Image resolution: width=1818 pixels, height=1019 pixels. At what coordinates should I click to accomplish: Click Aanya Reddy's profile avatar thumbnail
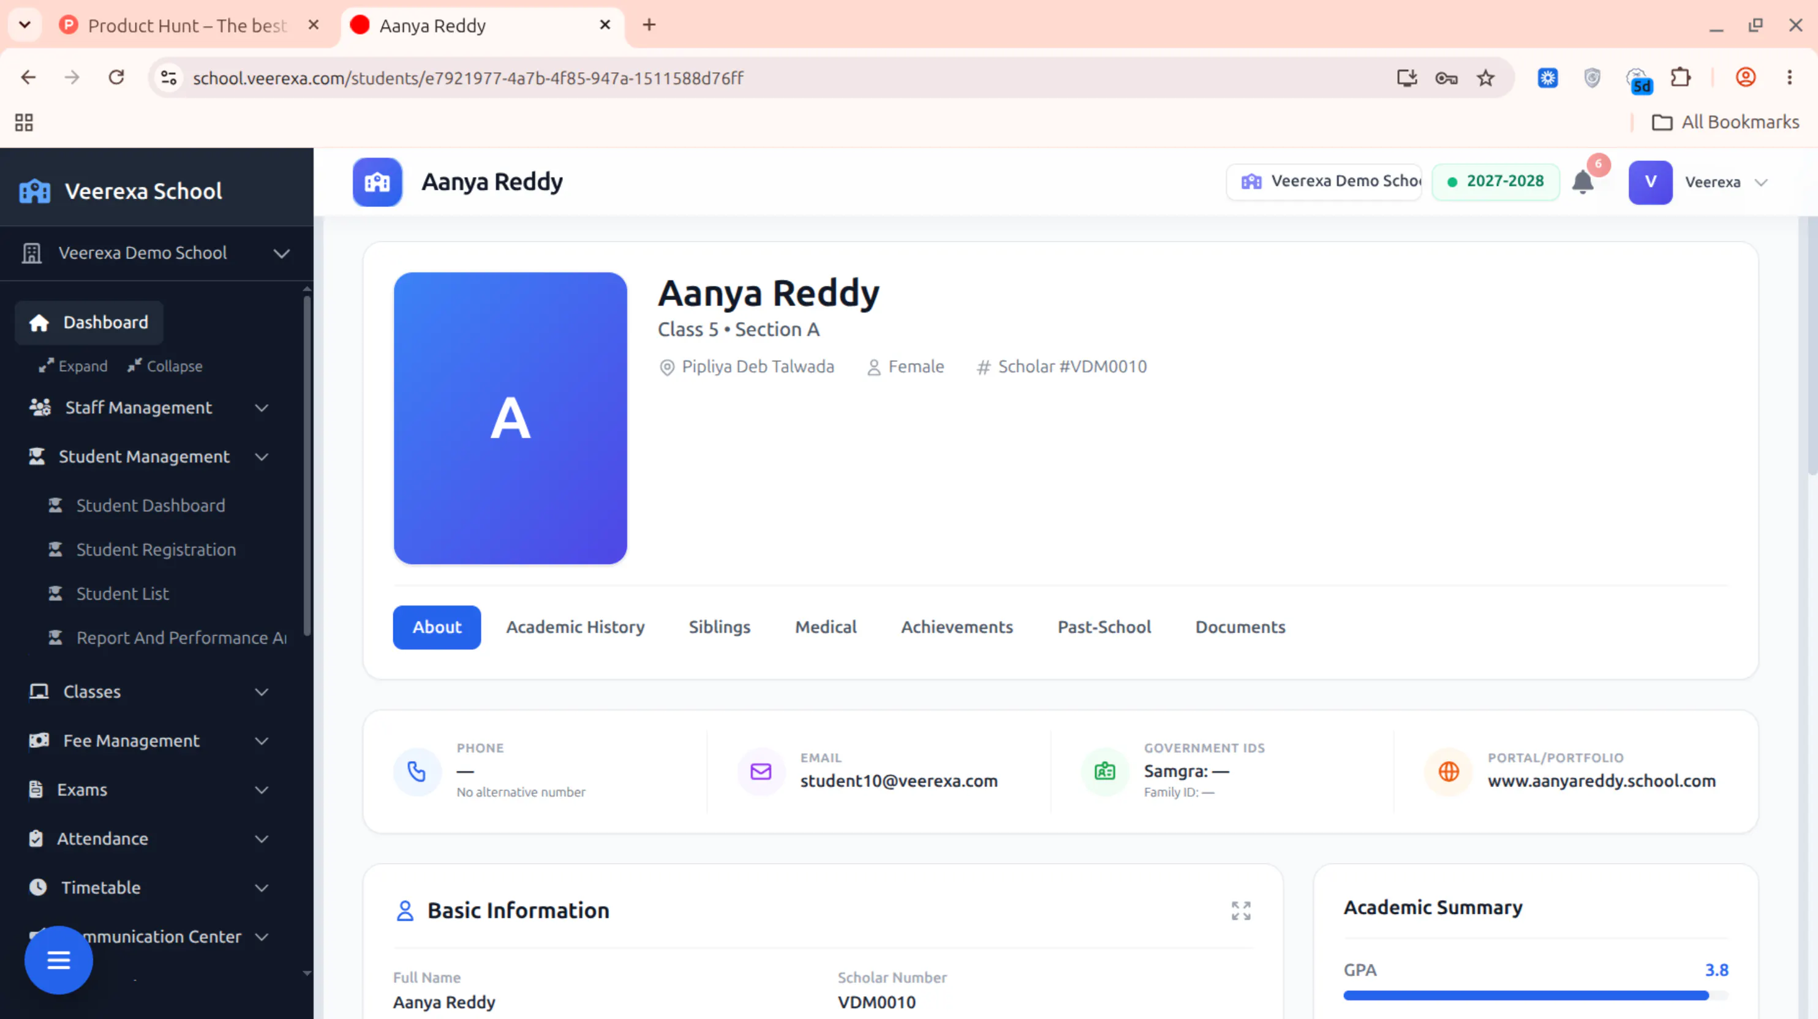[510, 418]
